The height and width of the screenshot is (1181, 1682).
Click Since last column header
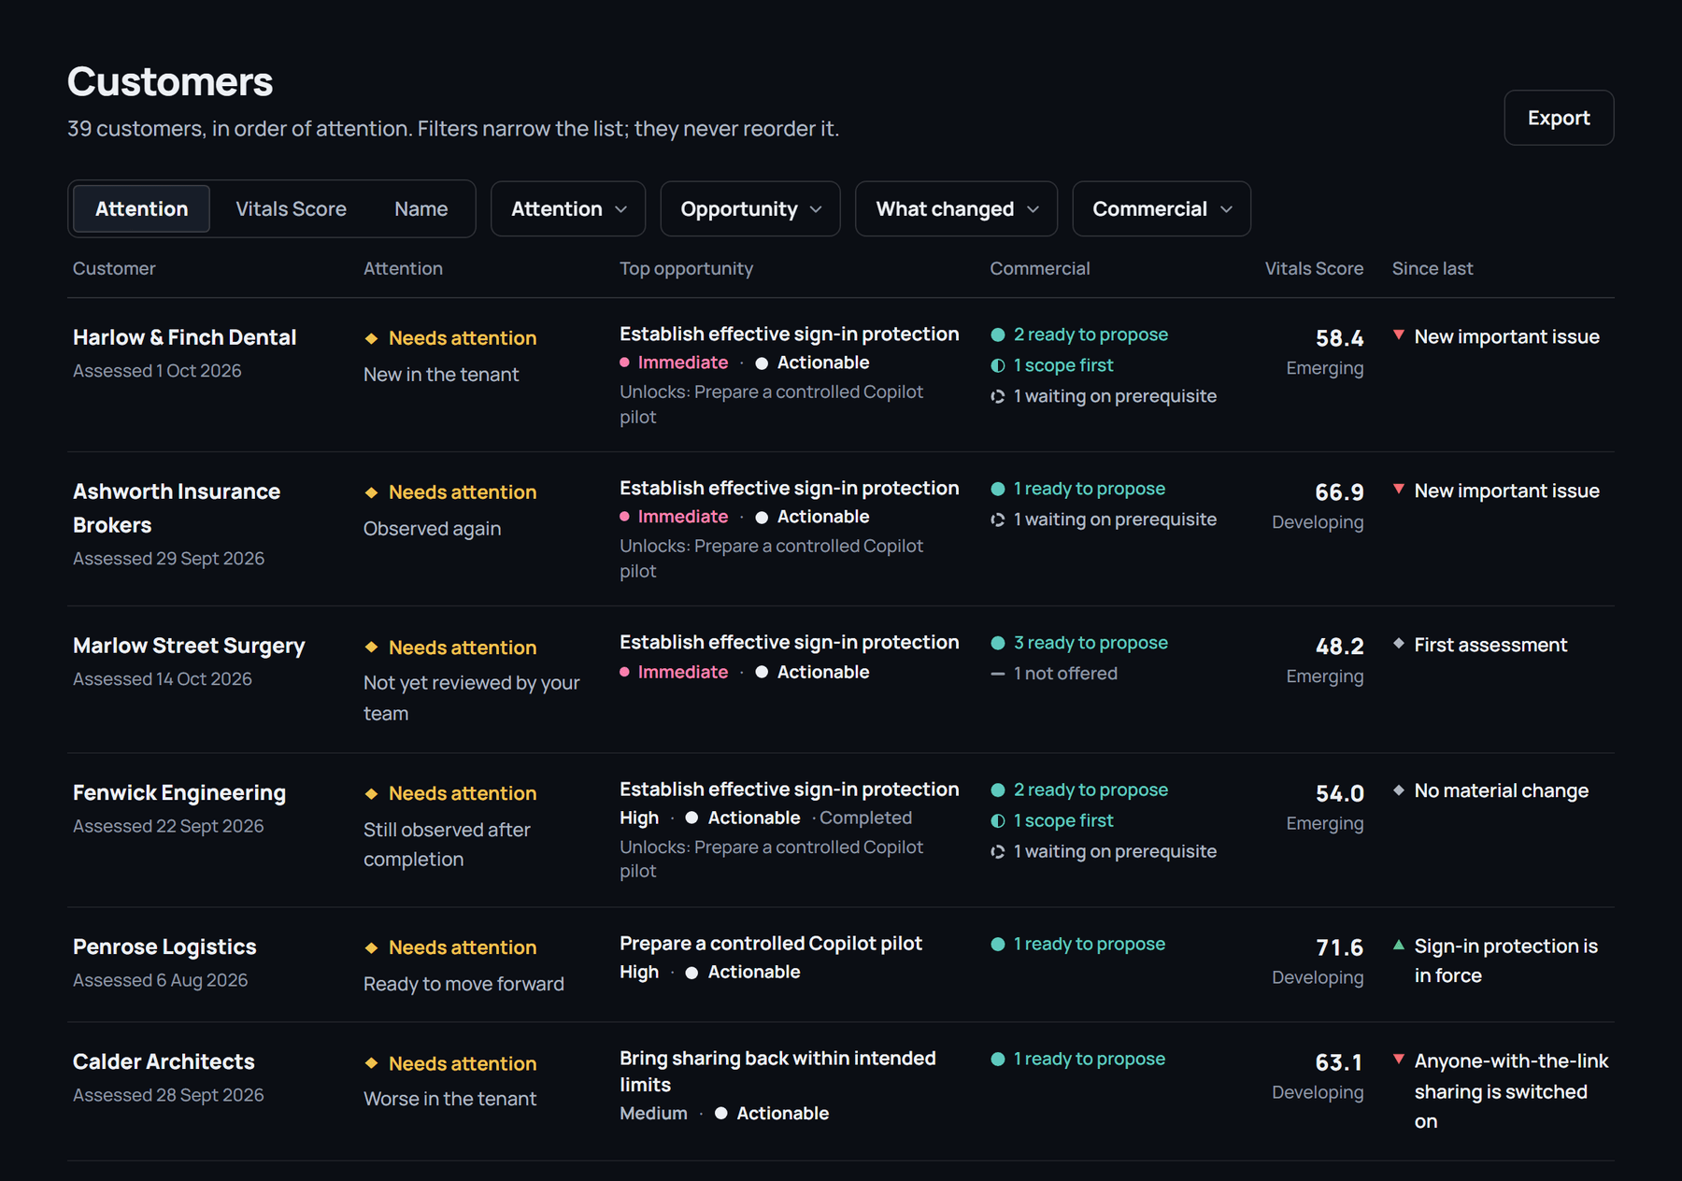click(1432, 268)
